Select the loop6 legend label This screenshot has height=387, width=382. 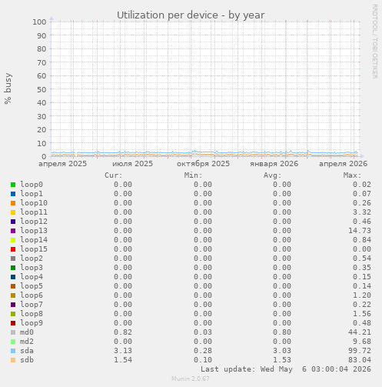point(32,295)
